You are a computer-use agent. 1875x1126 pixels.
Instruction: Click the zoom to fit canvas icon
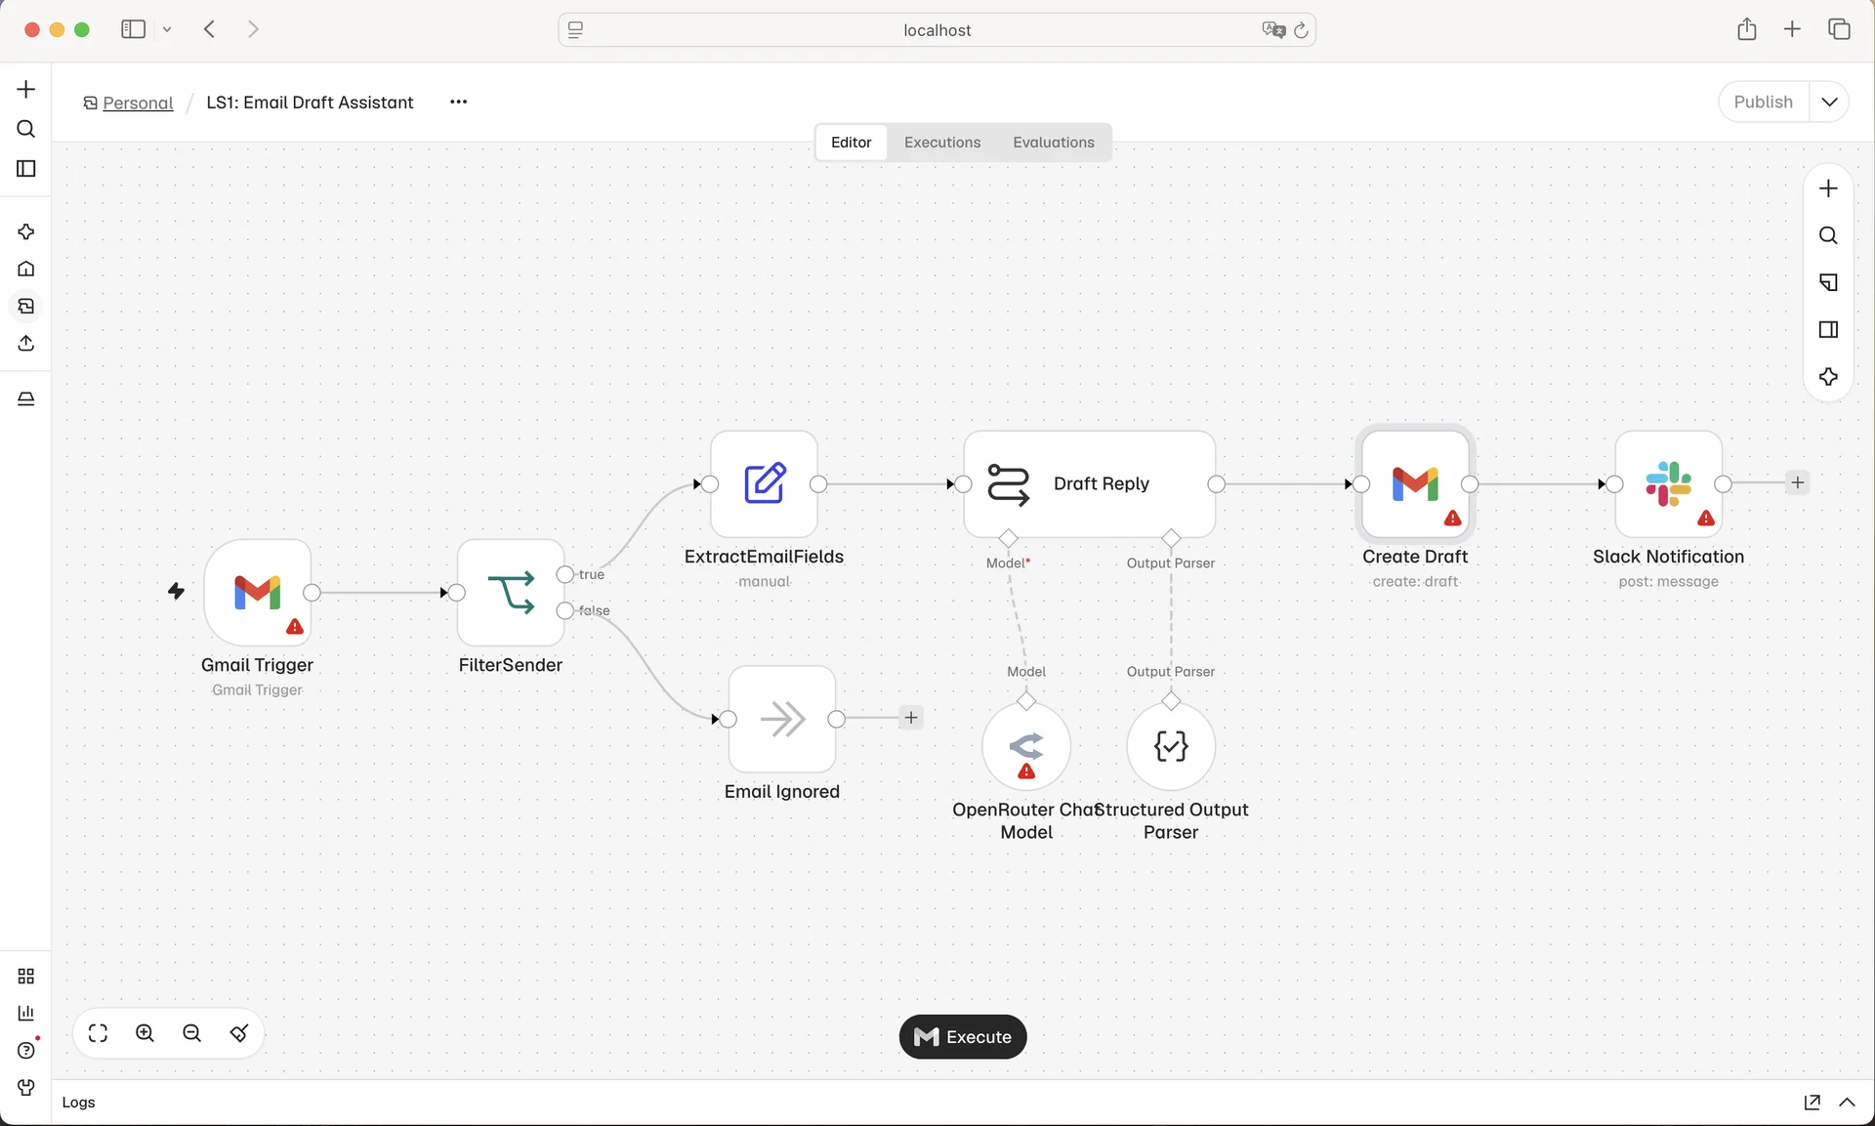tap(98, 1033)
